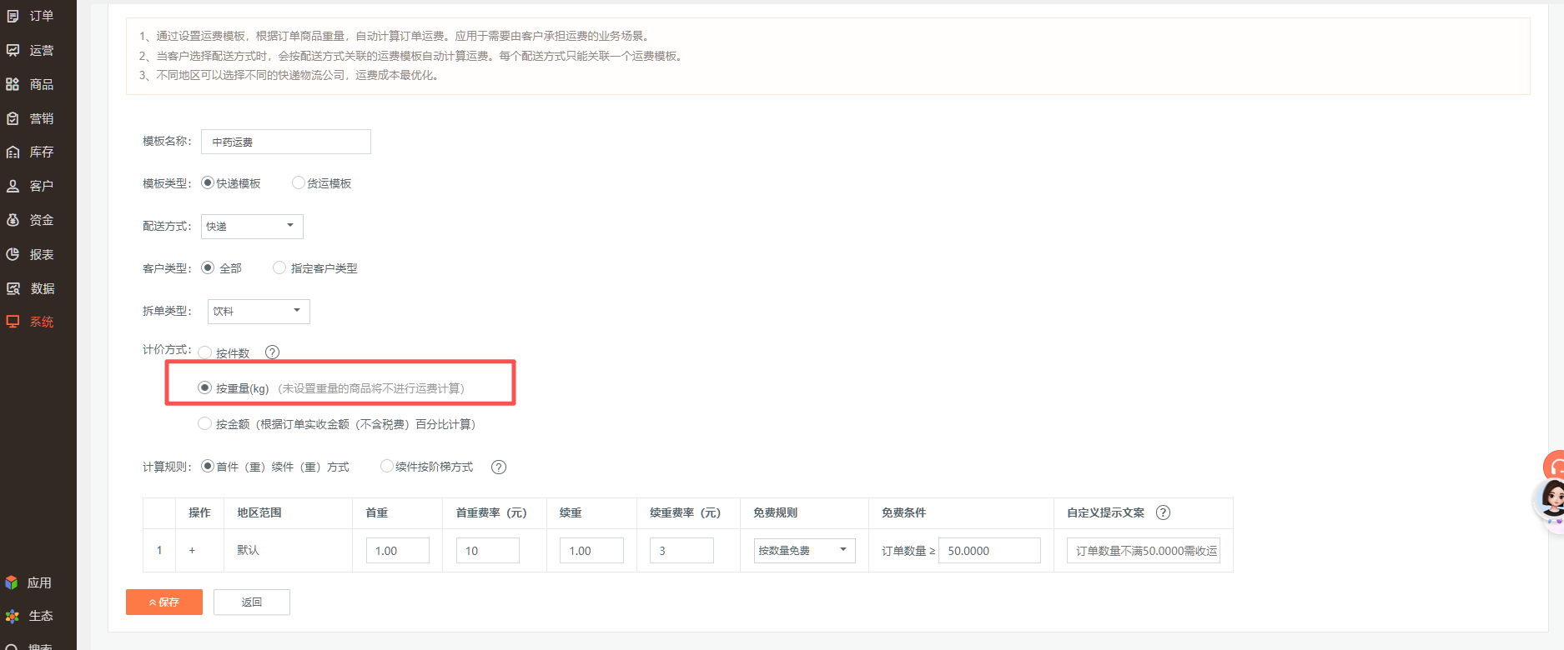Click the 续重 value field
Viewport: 1564px width, 650px height.
click(x=592, y=551)
